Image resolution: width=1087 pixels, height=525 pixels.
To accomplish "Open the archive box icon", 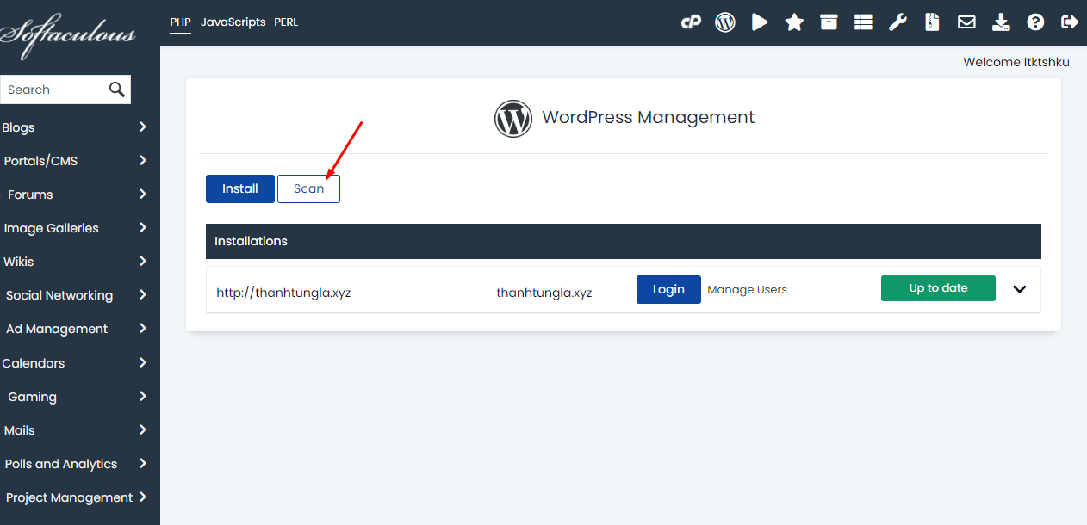I will [829, 22].
